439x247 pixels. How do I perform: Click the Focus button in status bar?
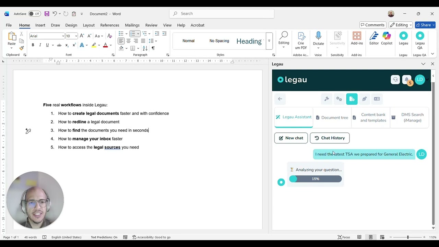tap(344, 237)
